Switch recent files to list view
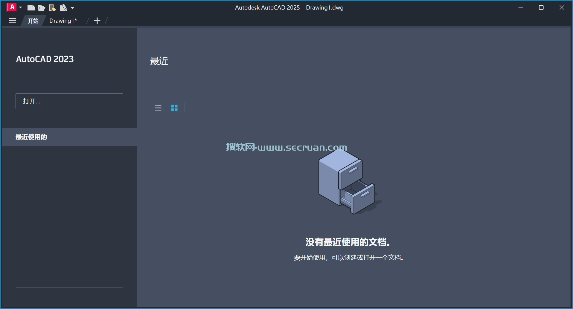 tap(158, 108)
